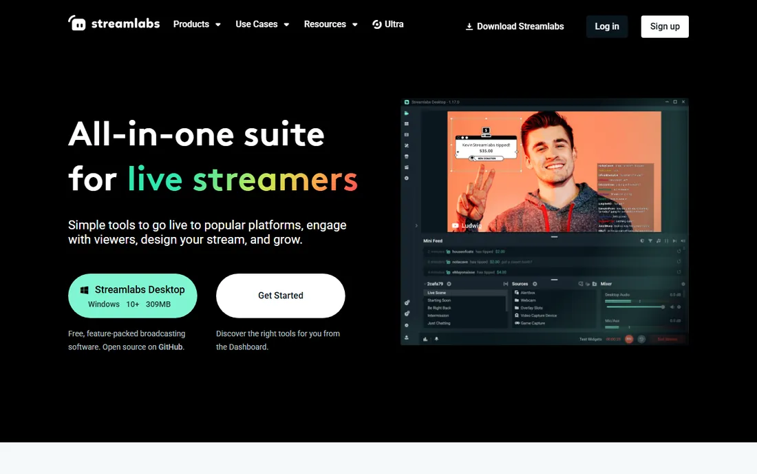Click the Sign up button
The height and width of the screenshot is (474, 757).
[x=665, y=27]
